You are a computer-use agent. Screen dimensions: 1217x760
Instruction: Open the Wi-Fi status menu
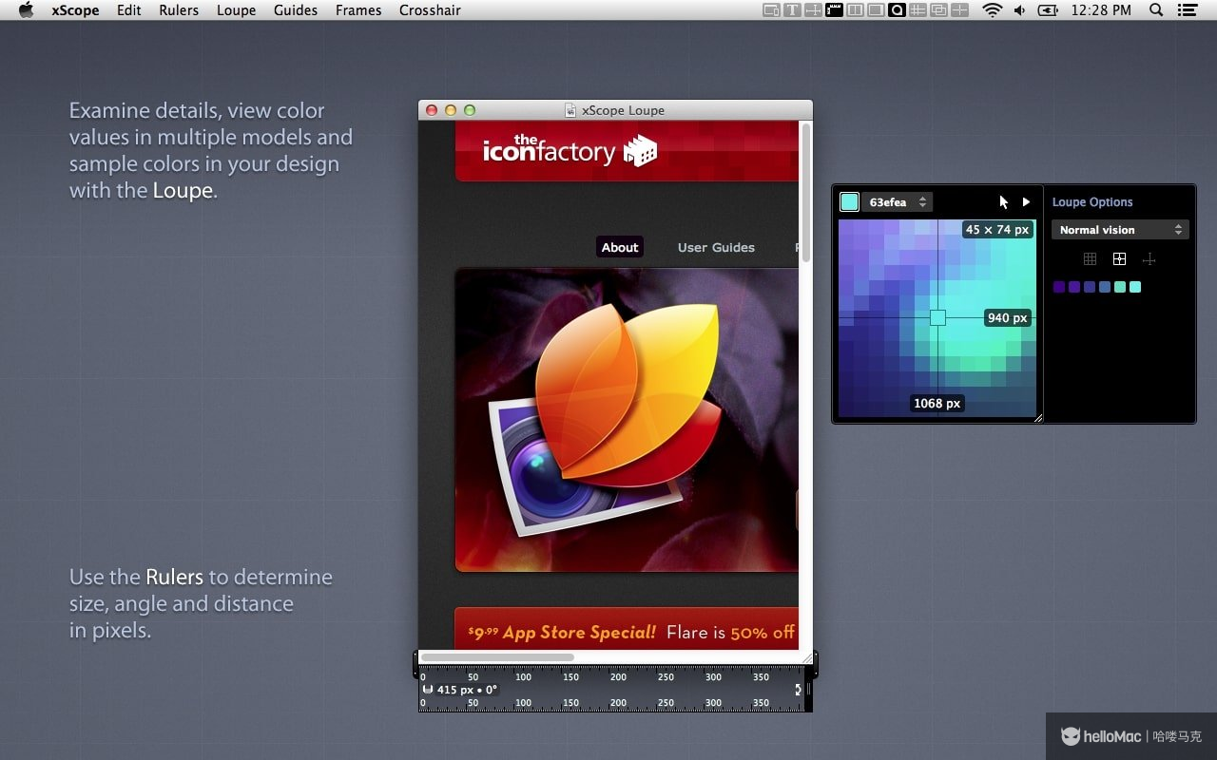[992, 10]
